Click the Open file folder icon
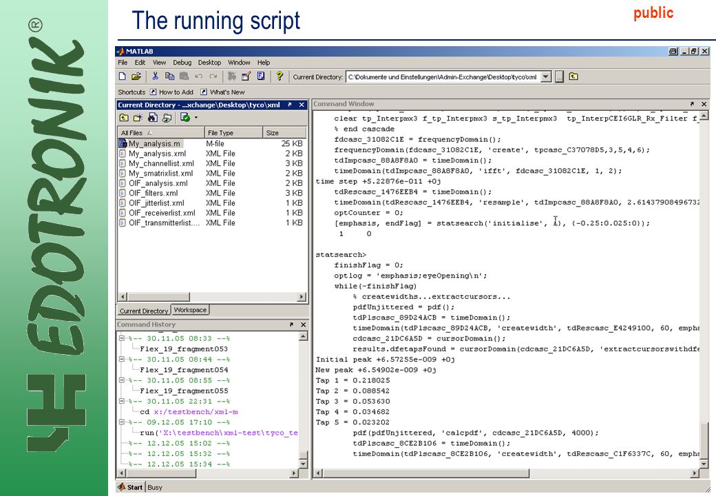716x496 pixels. pos(136,76)
